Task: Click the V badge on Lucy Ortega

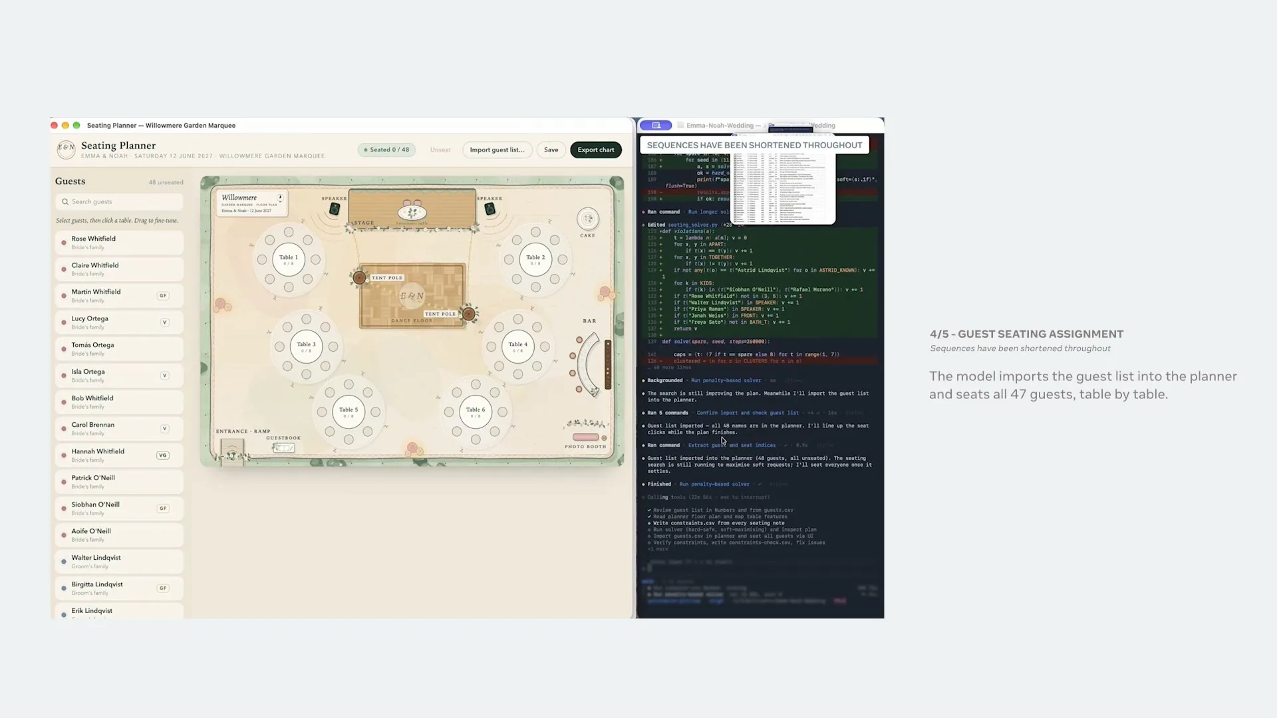Action: point(164,322)
